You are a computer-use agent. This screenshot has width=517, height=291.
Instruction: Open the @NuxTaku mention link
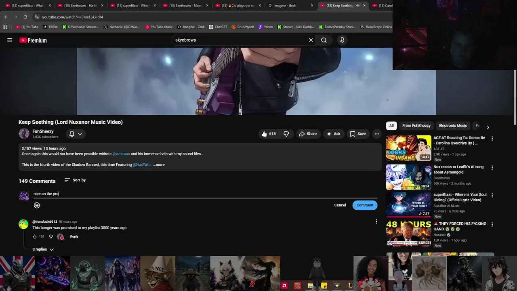(142, 165)
